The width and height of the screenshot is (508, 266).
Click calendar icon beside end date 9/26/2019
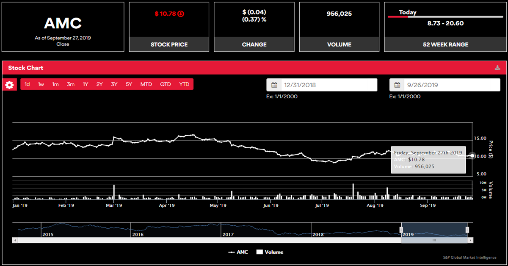point(397,85)
